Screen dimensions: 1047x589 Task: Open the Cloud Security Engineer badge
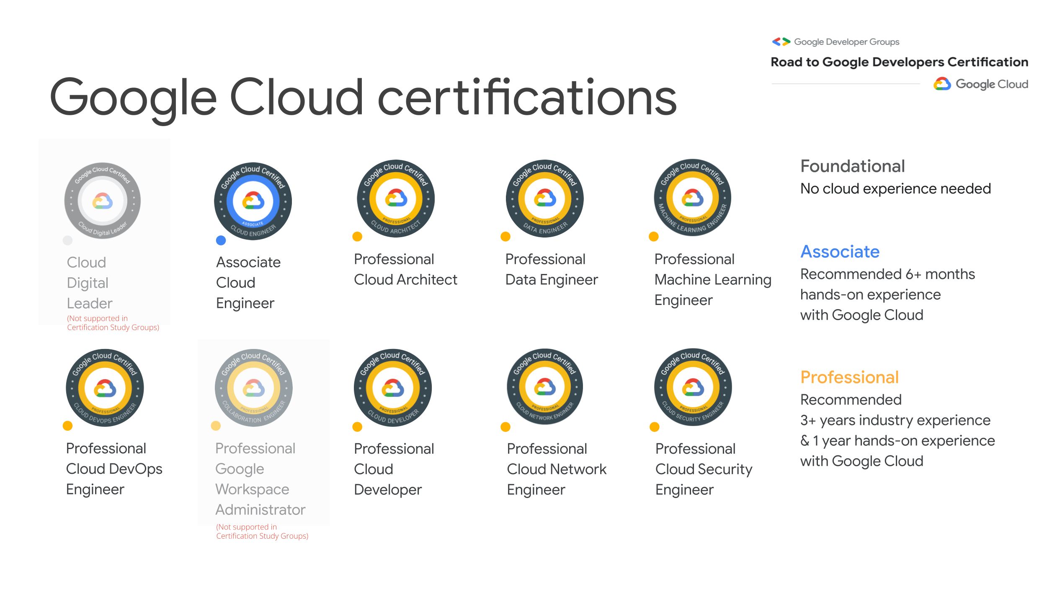(693, 387)
